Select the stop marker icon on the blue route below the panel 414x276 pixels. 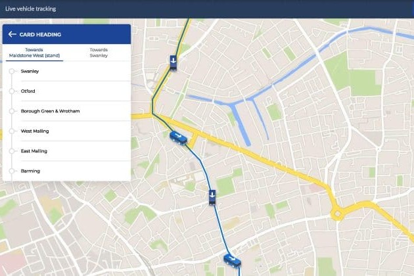(x=212, y=197)
